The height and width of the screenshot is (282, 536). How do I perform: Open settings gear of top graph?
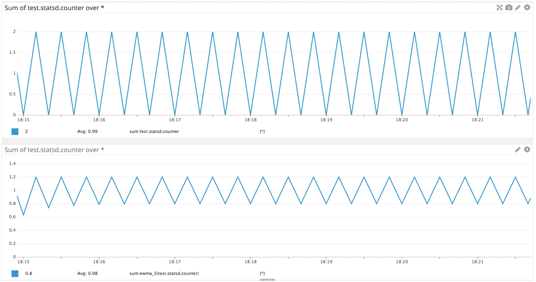(527, 7)
